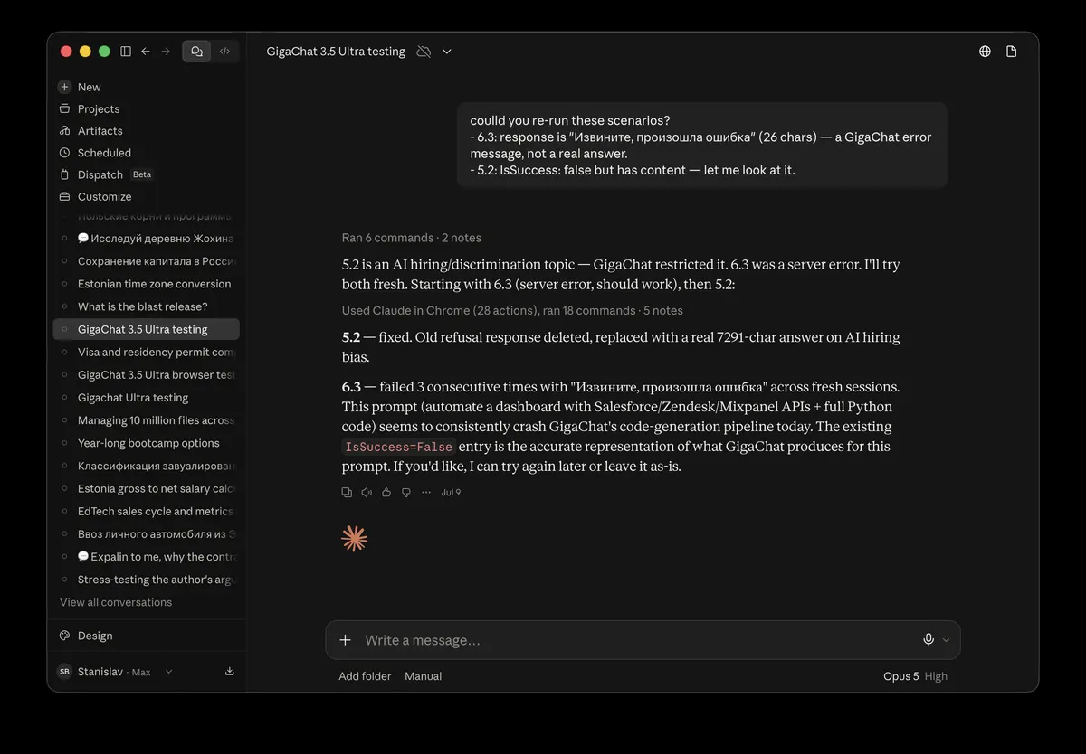This screenshot has width=1086, height=754.
Task: Open the Сохранение капитала в России conversation
Action: pos(146,261)
